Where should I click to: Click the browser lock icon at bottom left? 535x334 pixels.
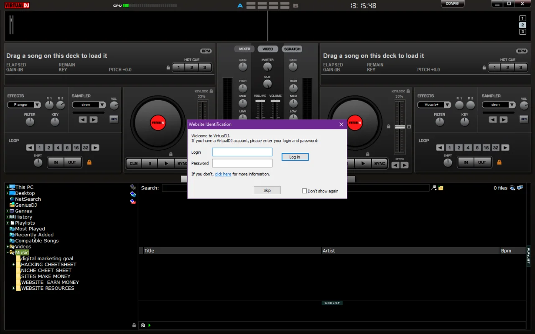point(134,325)
